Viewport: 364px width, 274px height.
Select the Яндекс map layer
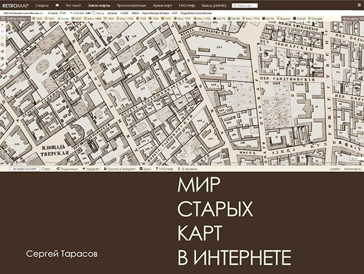[x=283, y=19]
